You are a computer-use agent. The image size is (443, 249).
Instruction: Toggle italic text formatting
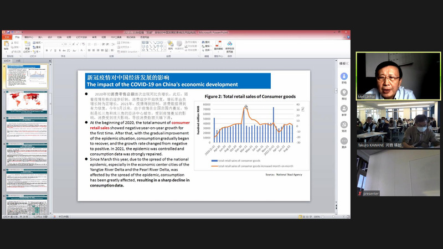[x=52, y=50]
